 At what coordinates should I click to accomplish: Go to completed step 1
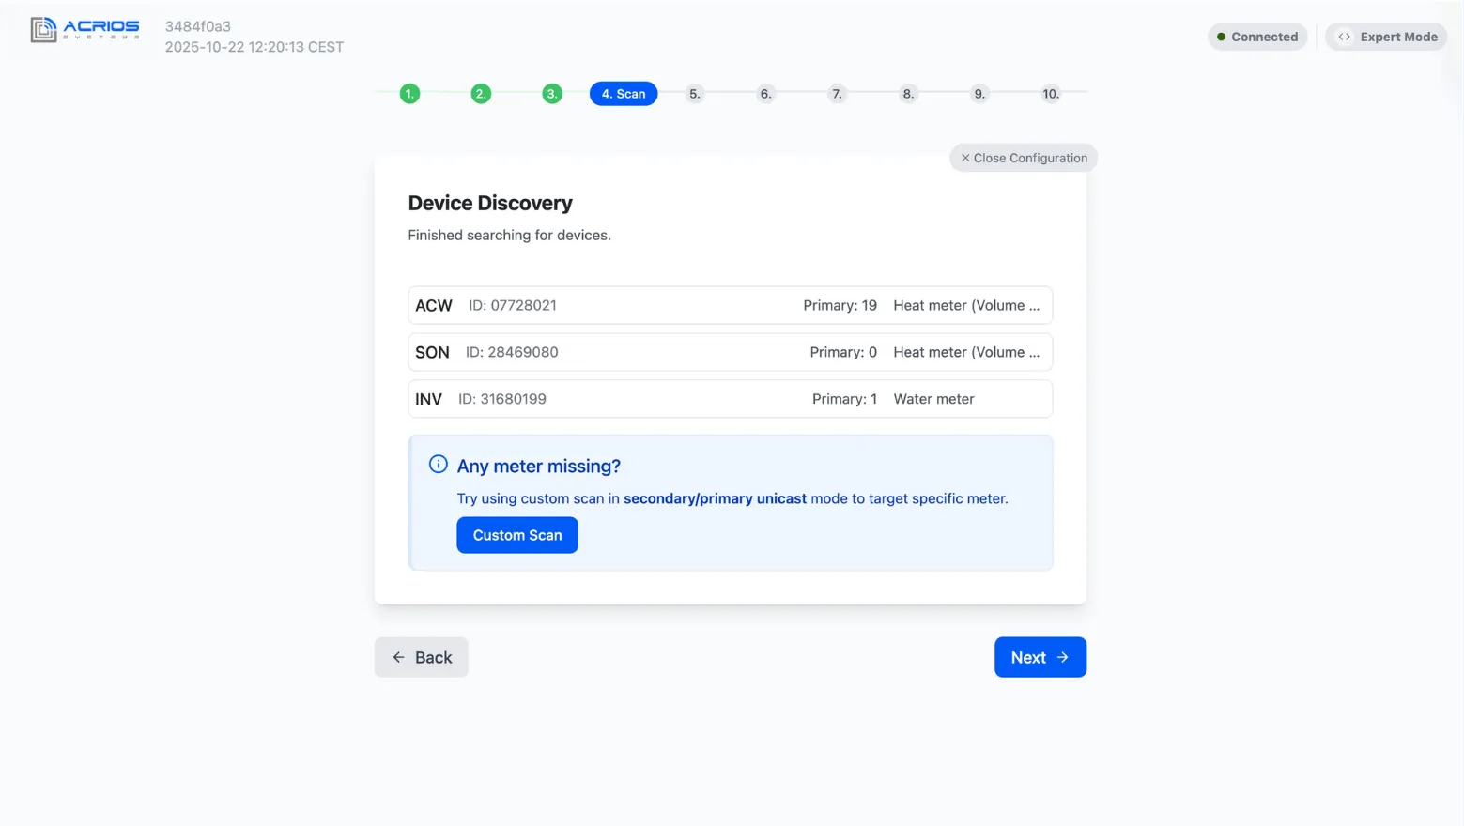pyautogui.click(x=409, y=94)
